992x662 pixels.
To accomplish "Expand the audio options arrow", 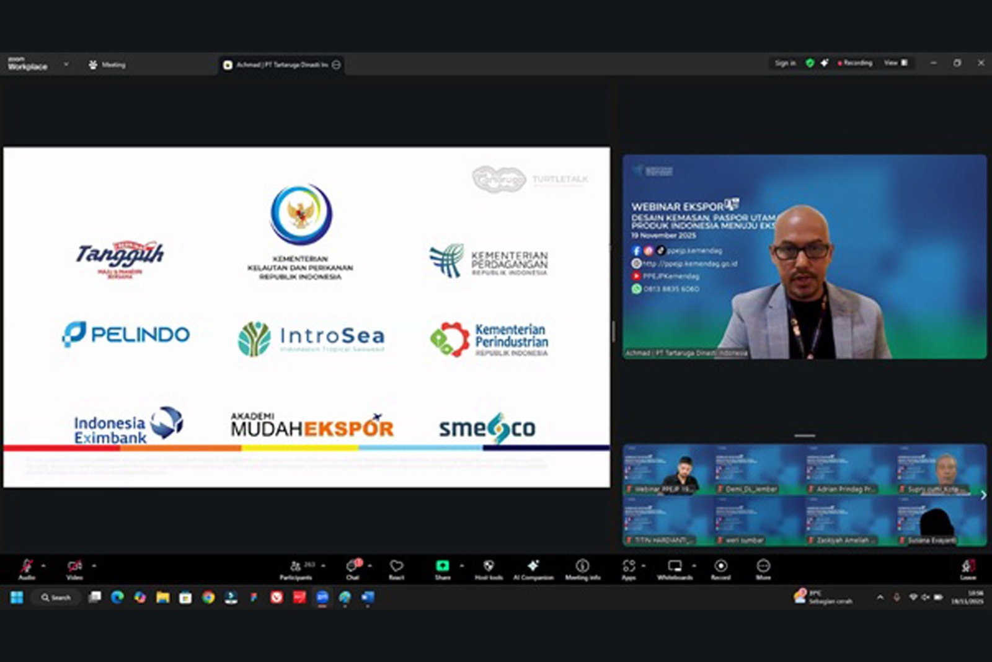I will coord(43,565).
